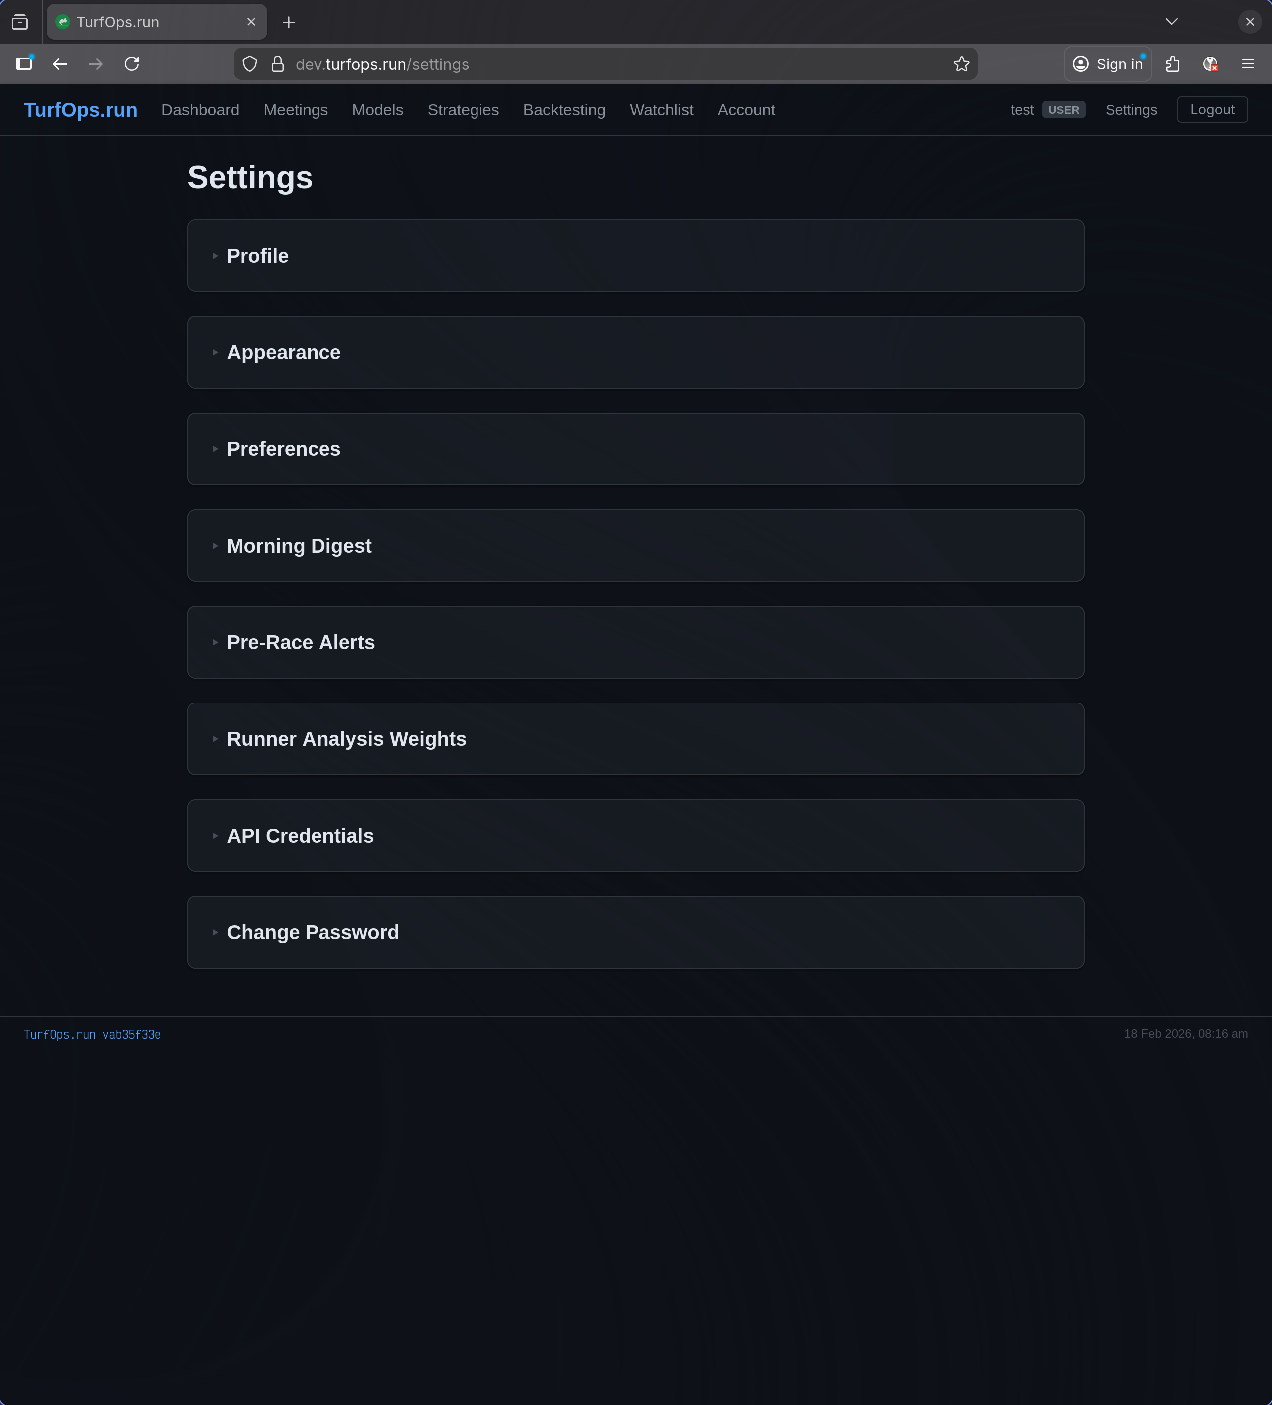Image resolution: width=1272 pixels, height=1405 pixels.
Task: Bookmark this page using the star icon
Action: (961, 63)
